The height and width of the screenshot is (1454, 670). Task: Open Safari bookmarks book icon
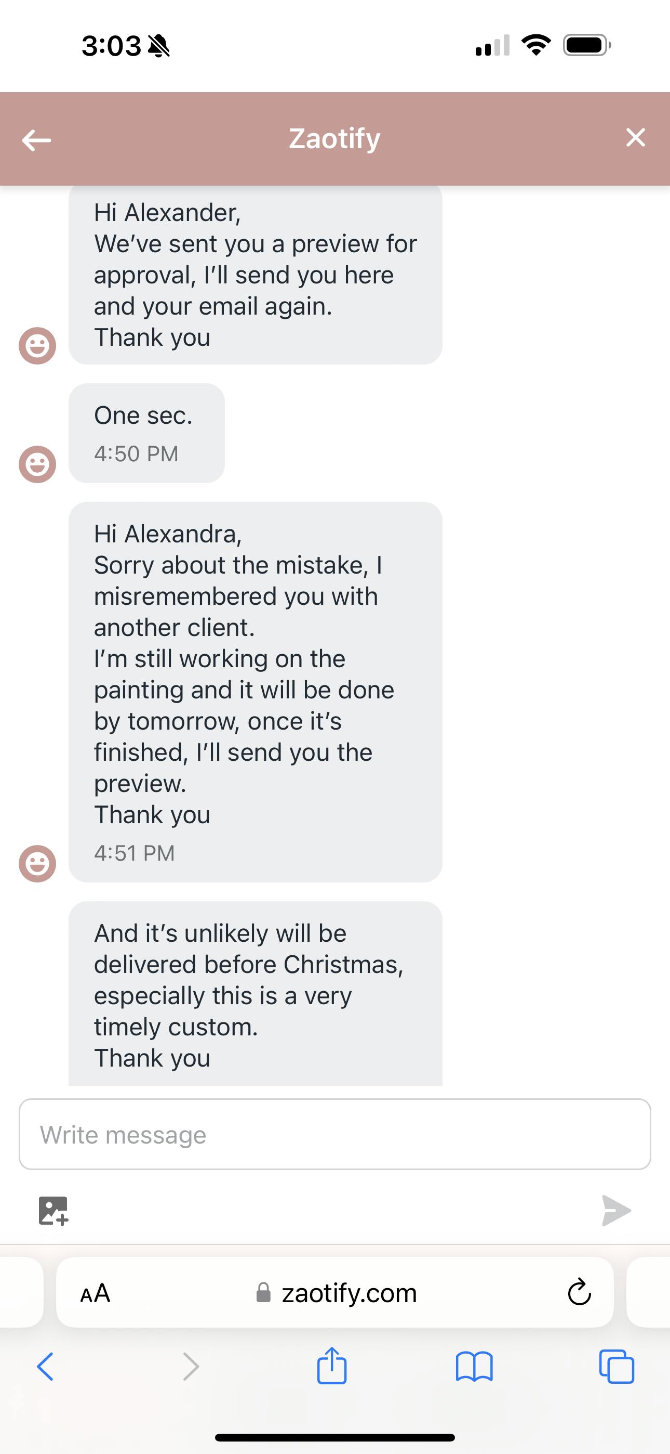pyautogui.click(x=474, y=1367)
